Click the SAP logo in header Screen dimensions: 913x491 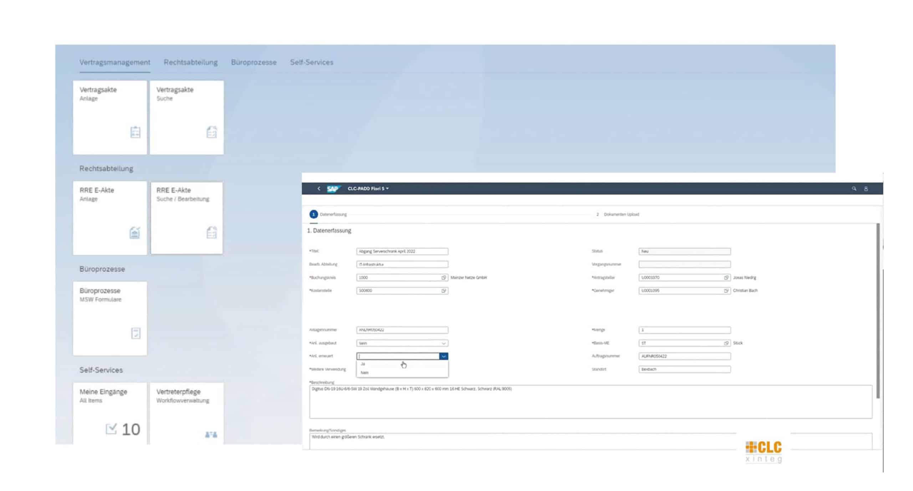pyautogui.click(x=333, y=189)
